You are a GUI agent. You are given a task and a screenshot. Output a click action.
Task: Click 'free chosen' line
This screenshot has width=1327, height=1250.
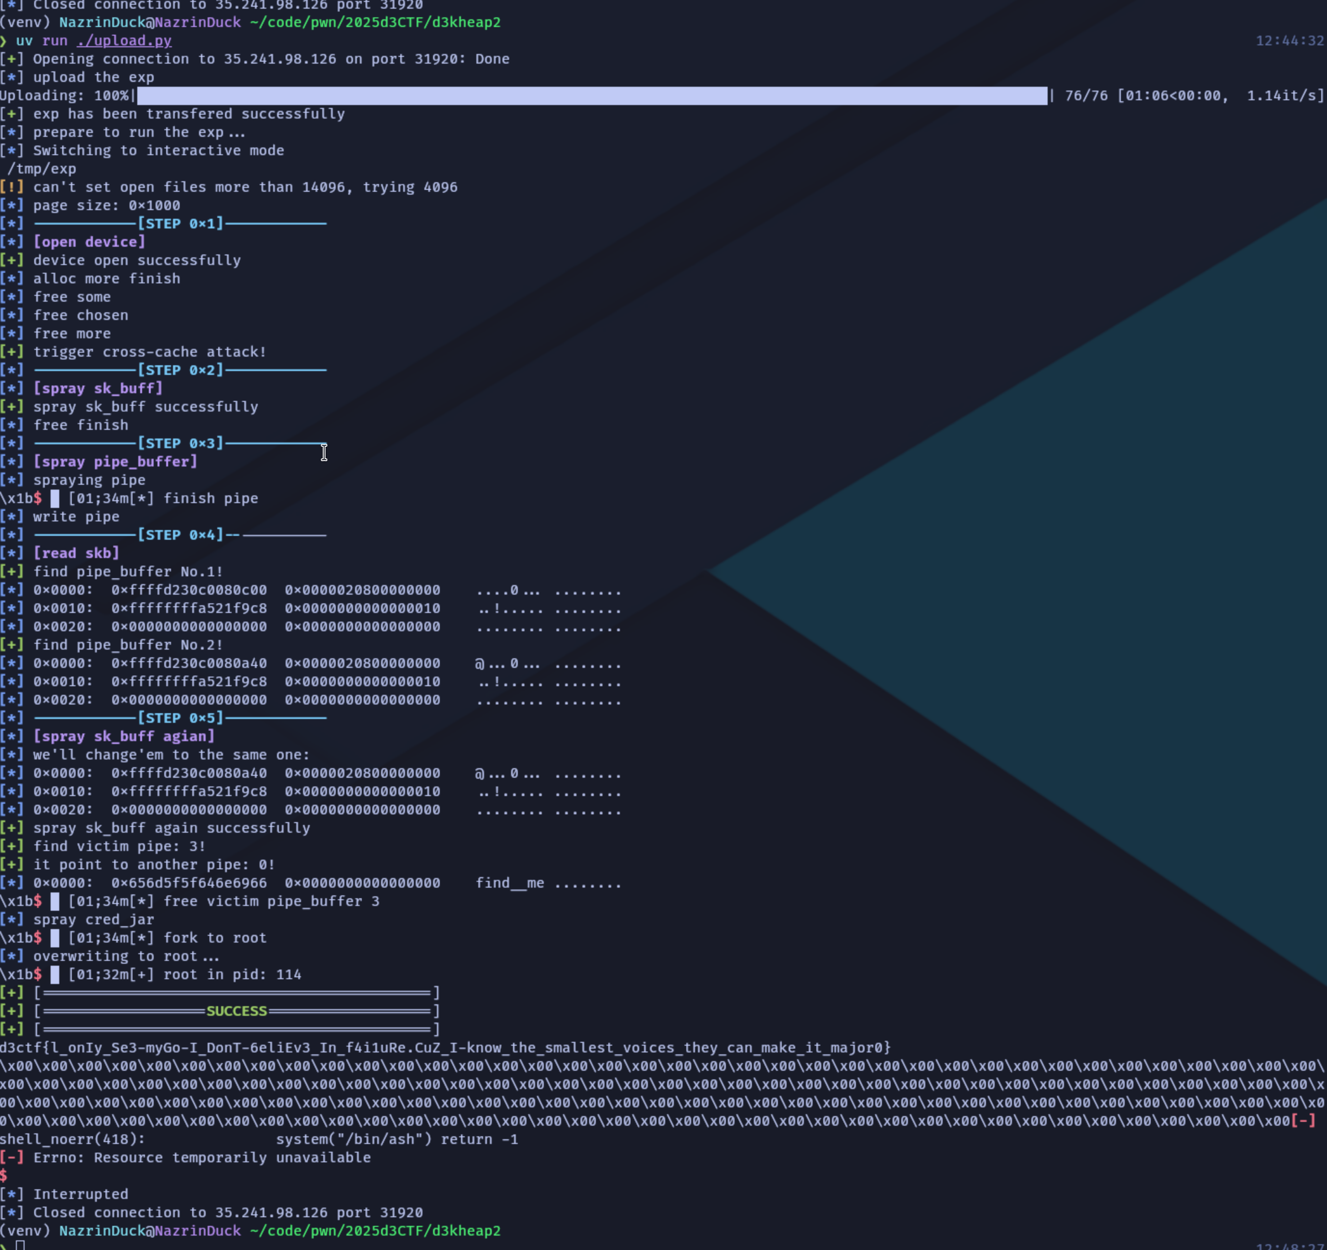coord(81,315)
